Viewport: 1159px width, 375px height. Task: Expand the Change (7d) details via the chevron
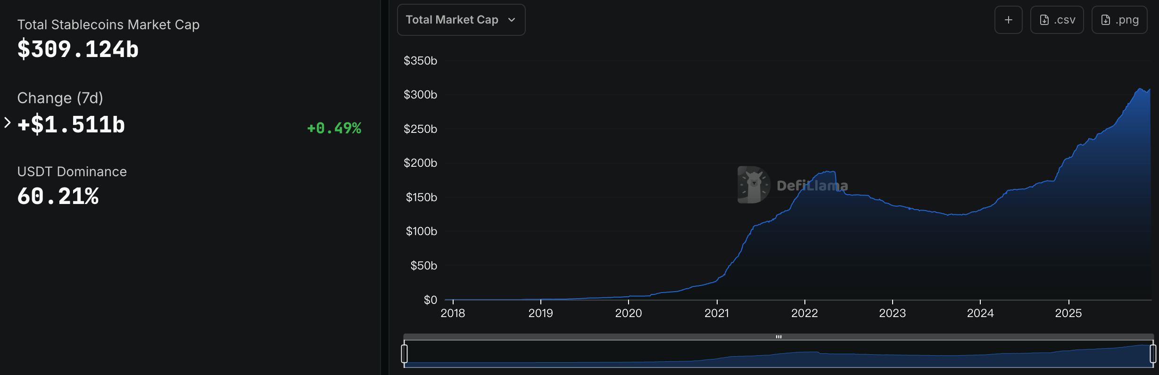pyautogui.click(x=6, y=123)
